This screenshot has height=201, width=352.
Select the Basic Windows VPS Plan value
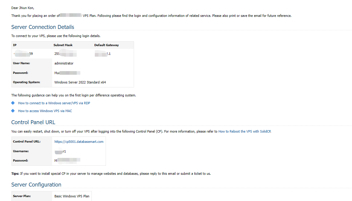(x=72, y=196)
